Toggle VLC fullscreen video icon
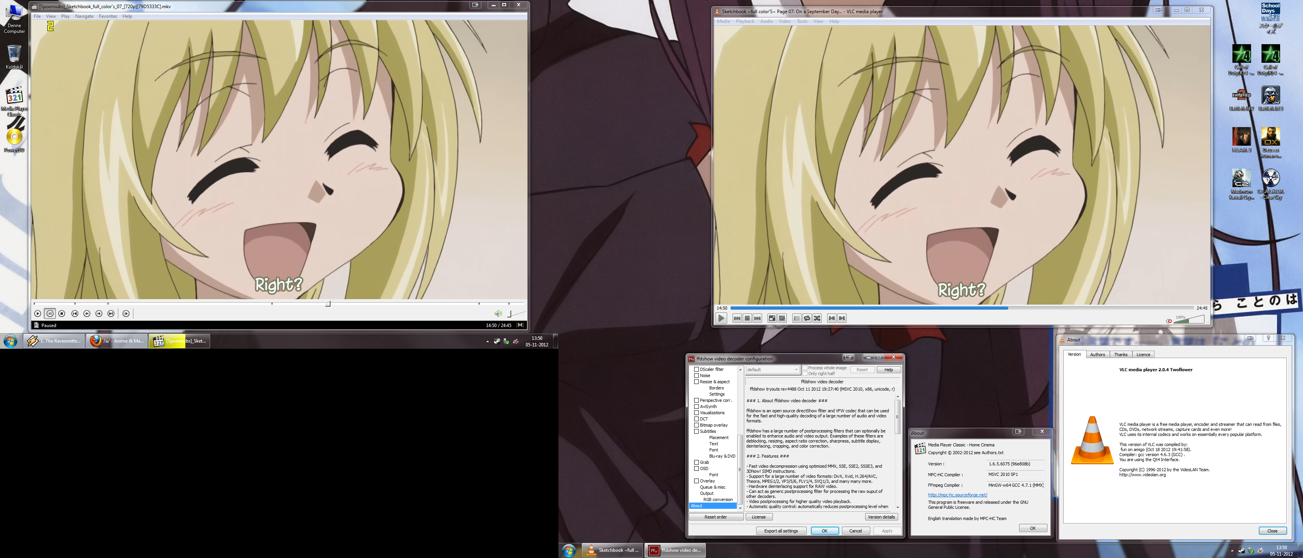 click(772, 318)
